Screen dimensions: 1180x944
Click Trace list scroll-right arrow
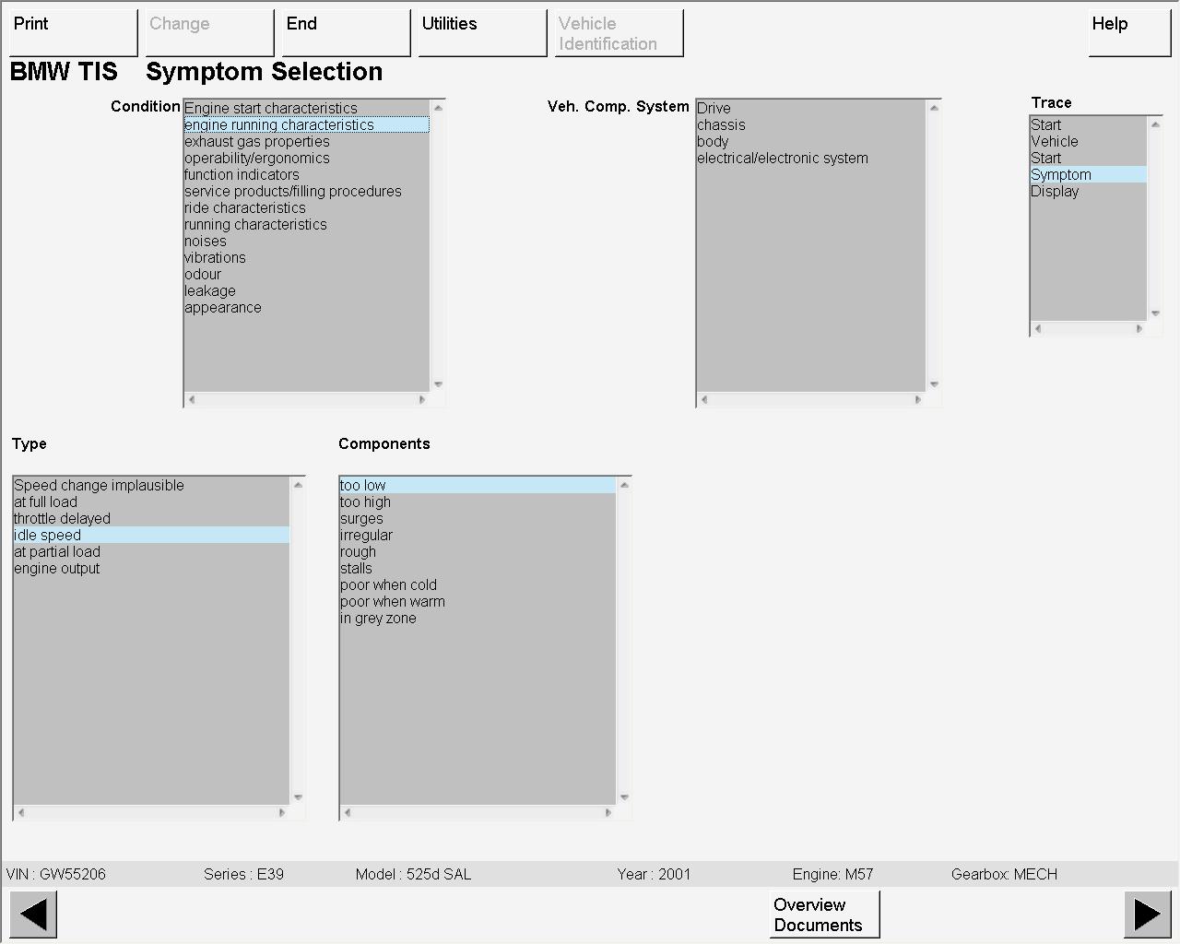1139,329
